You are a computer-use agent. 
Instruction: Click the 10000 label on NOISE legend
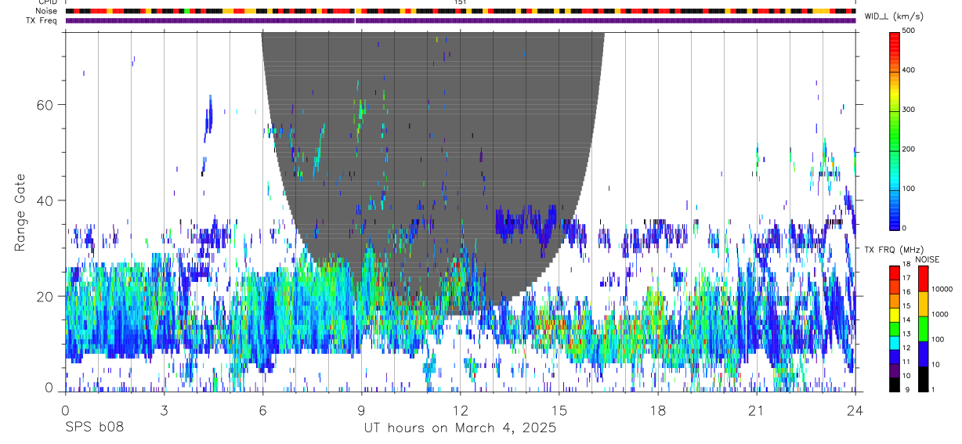(x=942, y=289)
